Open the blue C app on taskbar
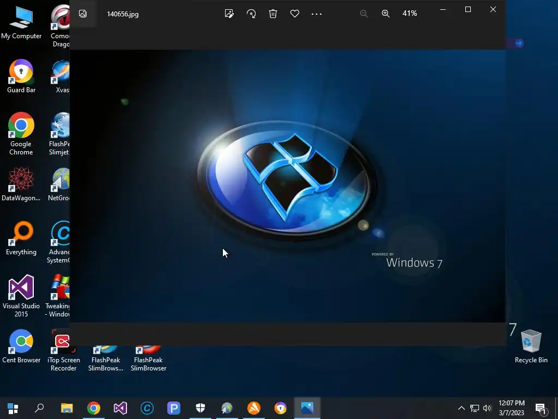The width and height of the screenshot is (558, 419). point(147,408)
